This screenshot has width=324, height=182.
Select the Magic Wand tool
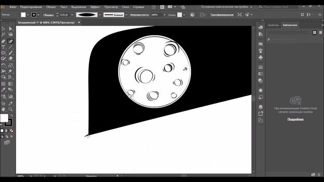[x=4, y=35]
